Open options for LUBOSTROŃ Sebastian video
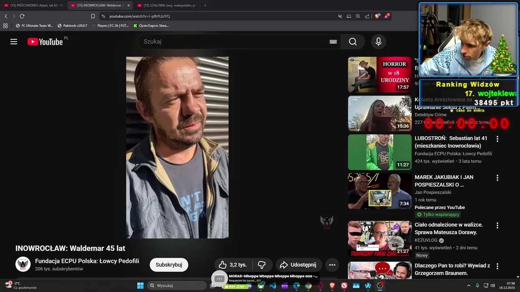This screenshot has width=520, height=292. click(497, 139)
